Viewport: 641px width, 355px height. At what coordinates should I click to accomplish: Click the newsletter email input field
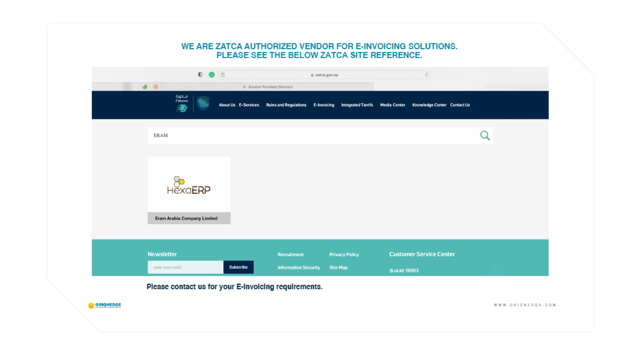click(x=185, y=267)
